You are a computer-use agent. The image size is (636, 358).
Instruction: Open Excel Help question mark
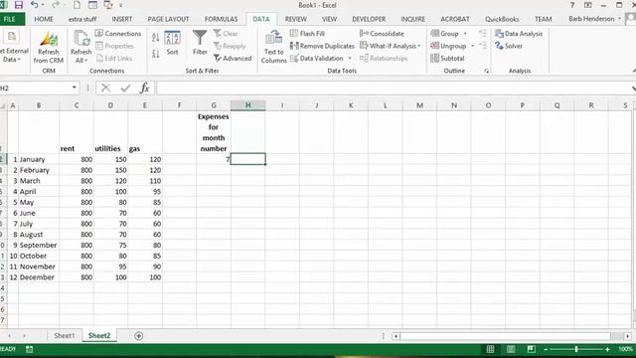[572, 5]
